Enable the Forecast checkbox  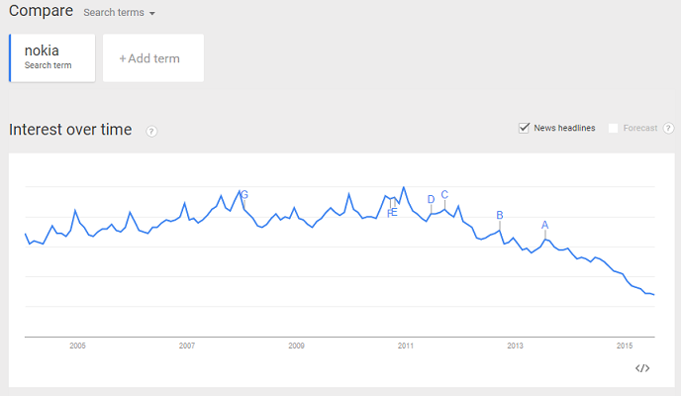[614, 128]
